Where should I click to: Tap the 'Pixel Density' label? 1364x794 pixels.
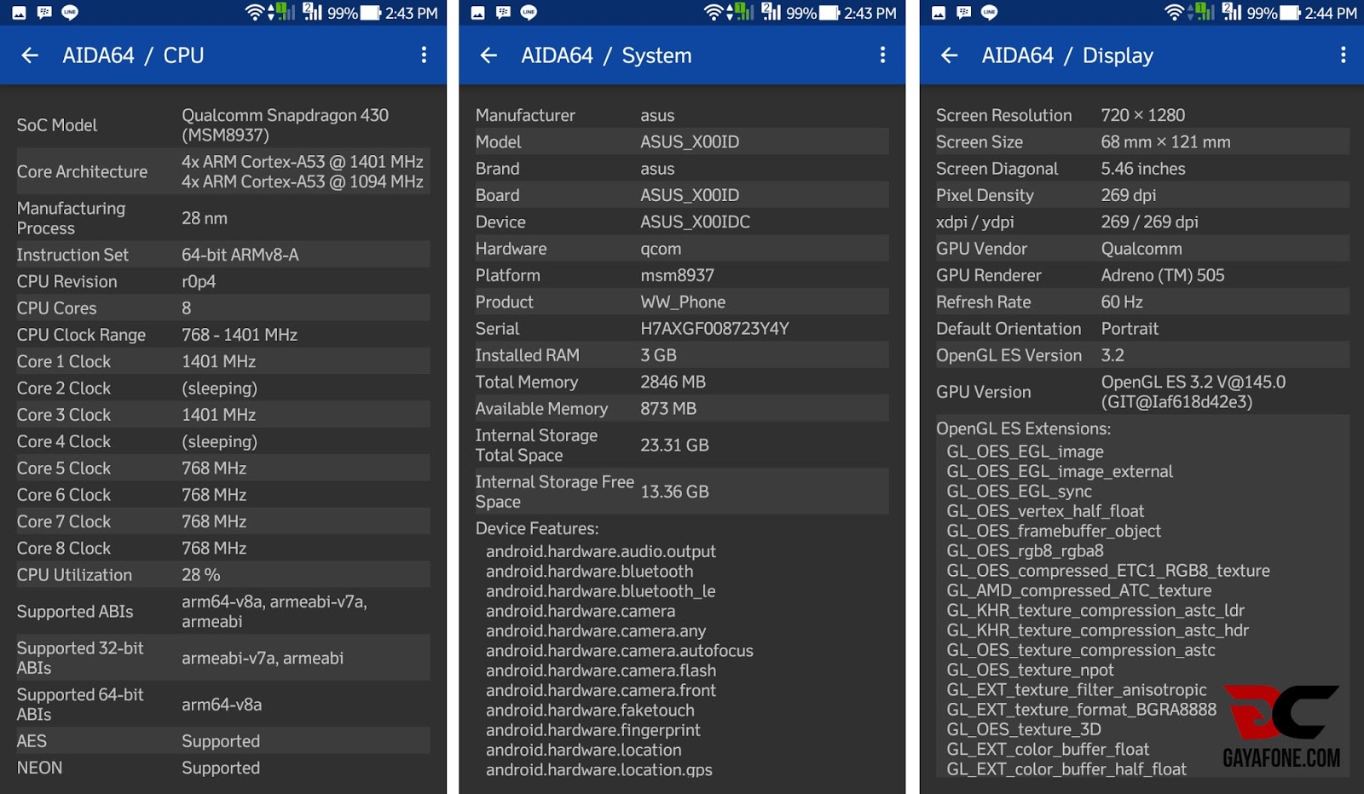pyautogui.click(x=985, y=195)
